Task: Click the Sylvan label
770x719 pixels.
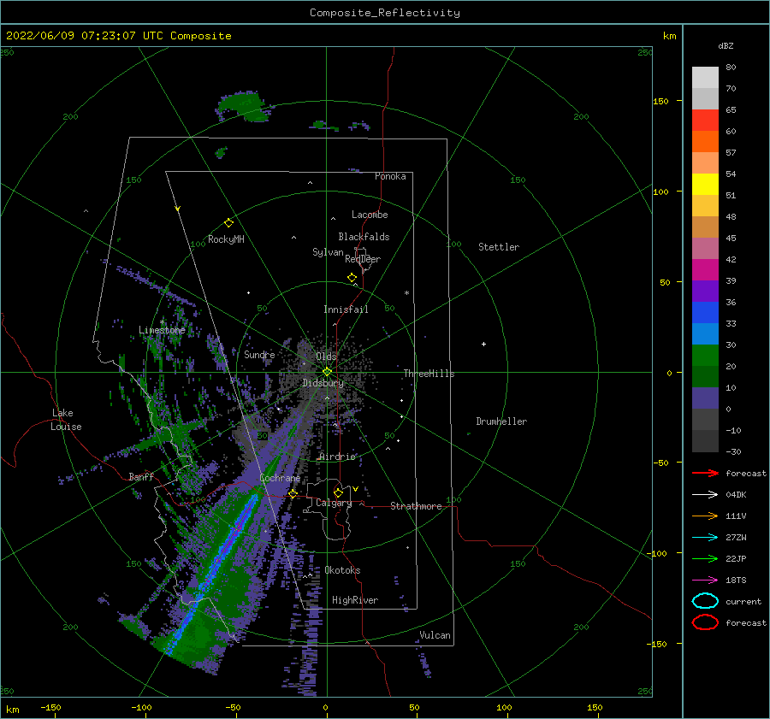Action: 328,252
